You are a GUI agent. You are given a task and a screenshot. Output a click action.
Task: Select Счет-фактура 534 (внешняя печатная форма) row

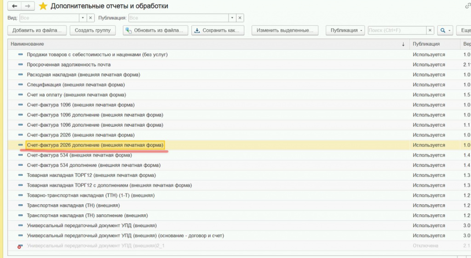[x=79, y=155]
